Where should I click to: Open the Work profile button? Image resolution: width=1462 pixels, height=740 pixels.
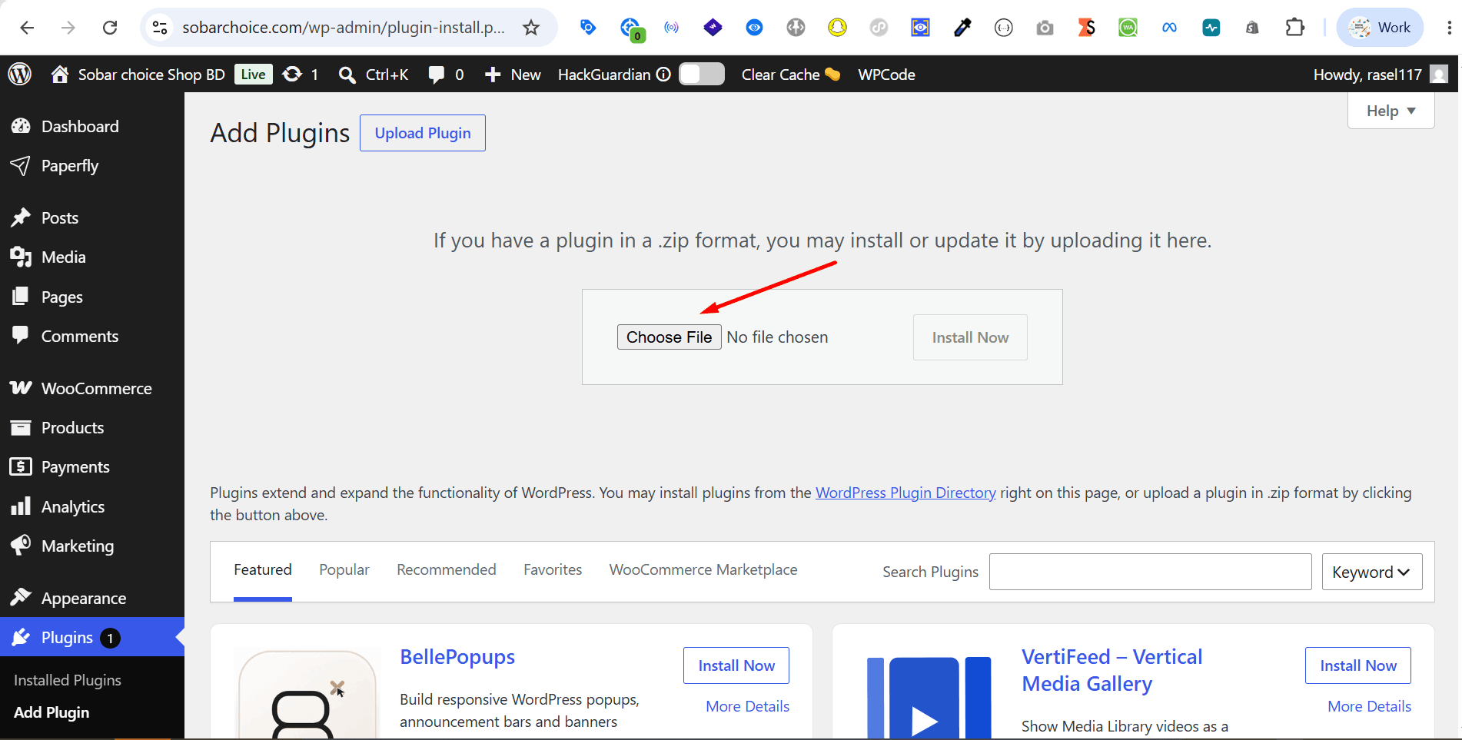(1381, 28)
